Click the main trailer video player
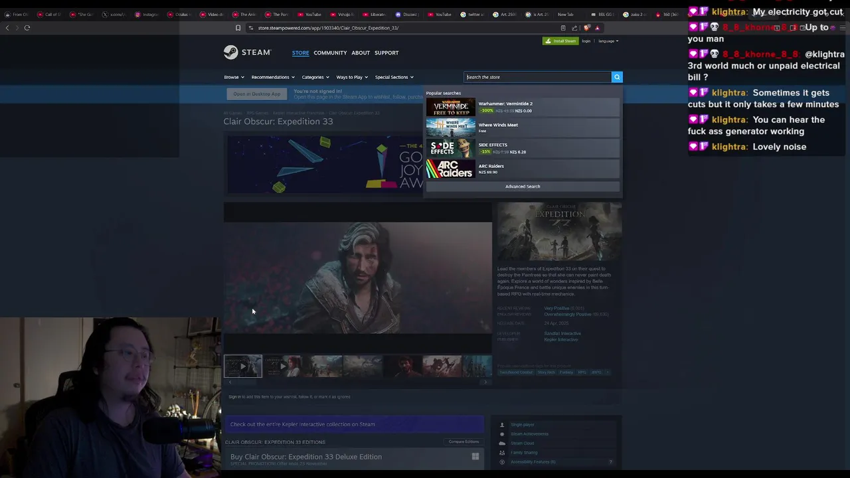The width and height of the screenshot is (850, 478). coord(358,278)
